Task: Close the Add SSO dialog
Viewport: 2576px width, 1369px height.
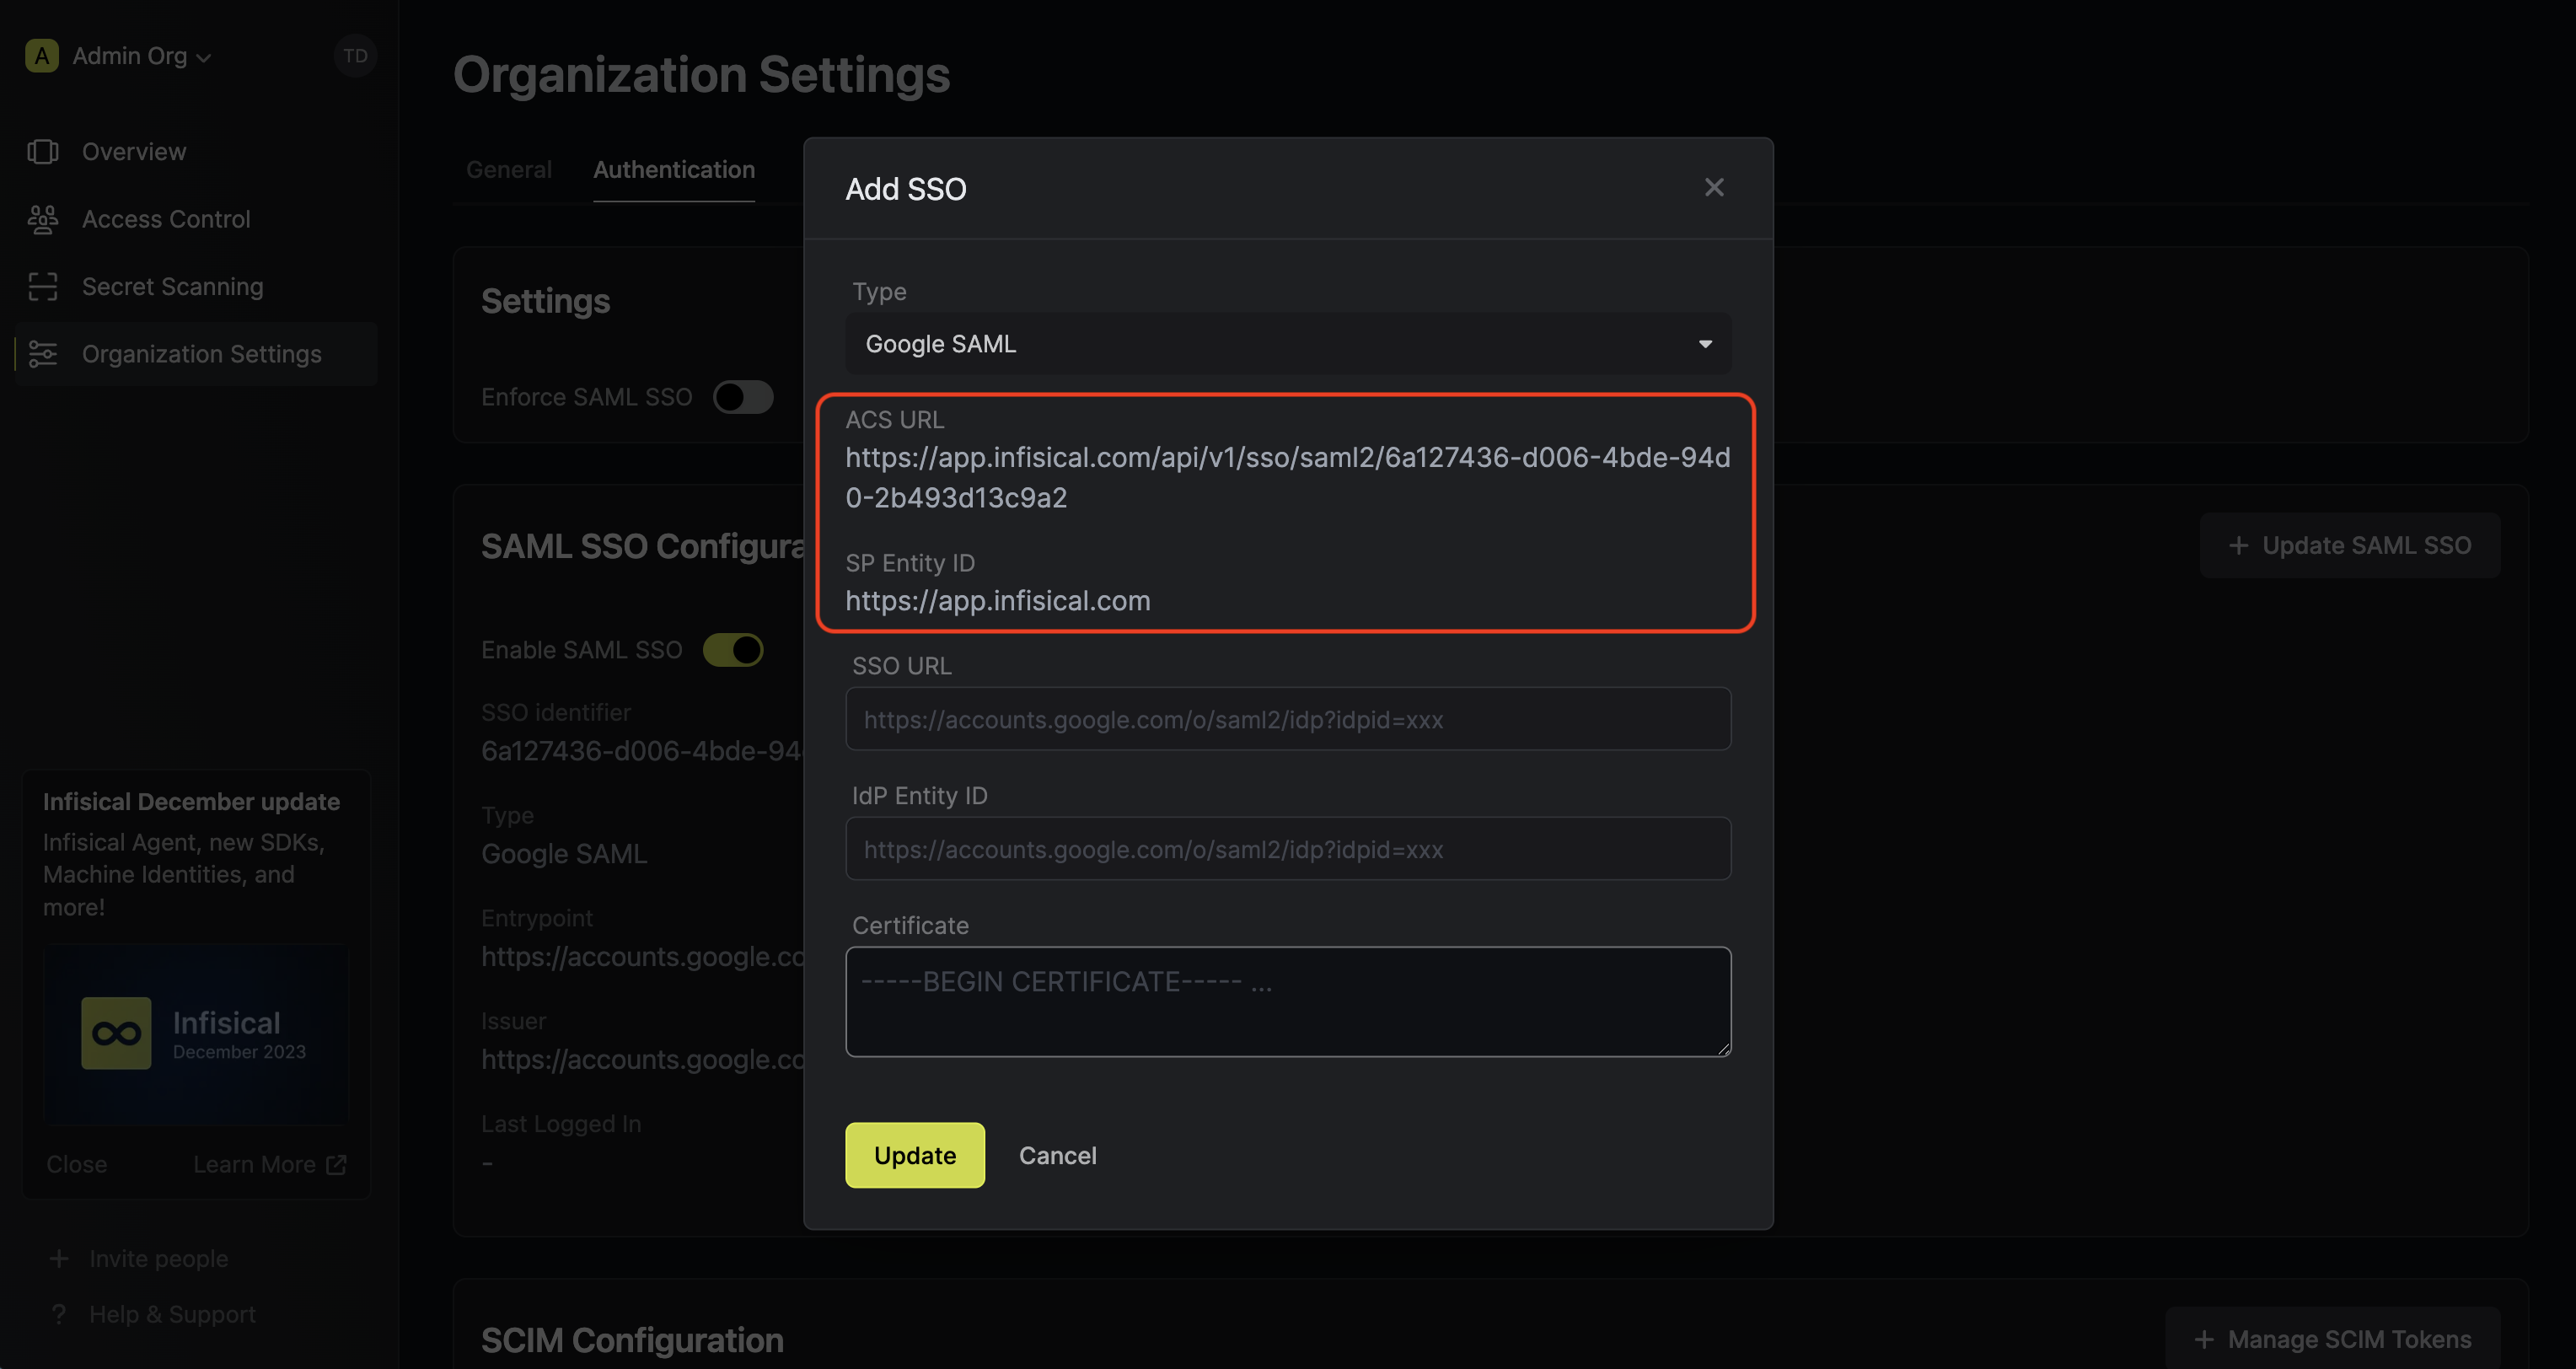Action: click(1714, 187)
